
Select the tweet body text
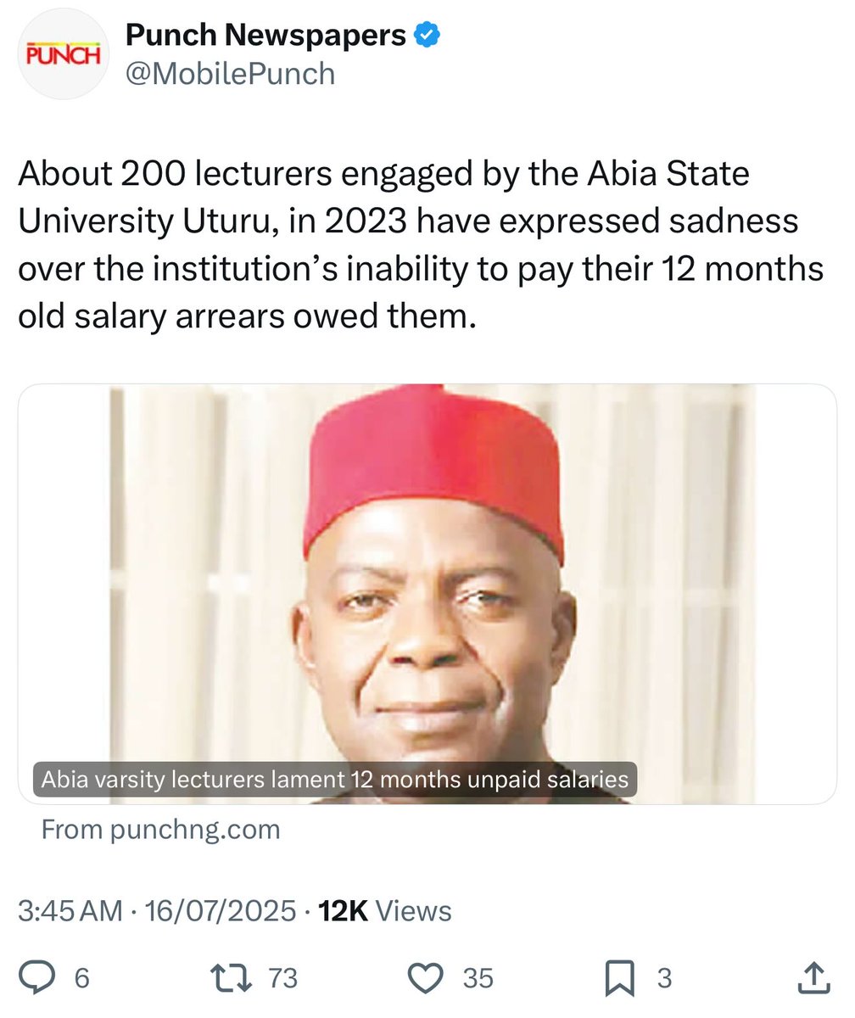421,245
